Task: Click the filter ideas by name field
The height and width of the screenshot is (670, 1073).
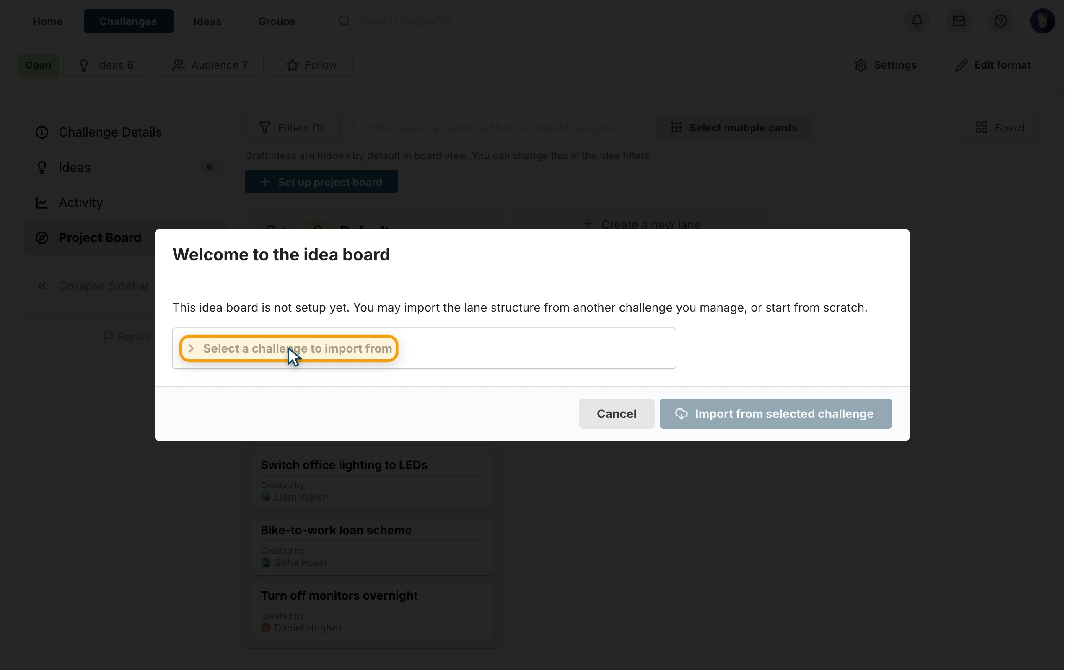Action: point(500,128)
